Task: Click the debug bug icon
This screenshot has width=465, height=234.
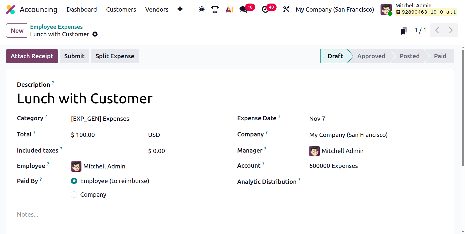Action: pos(202,9)
